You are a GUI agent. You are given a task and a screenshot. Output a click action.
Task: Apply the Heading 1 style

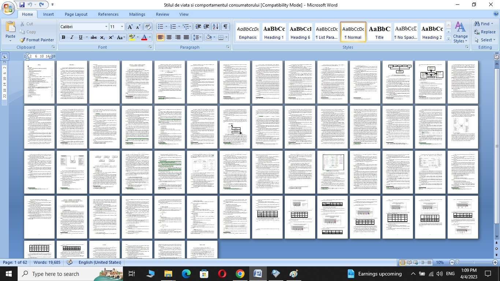[274, 32]
